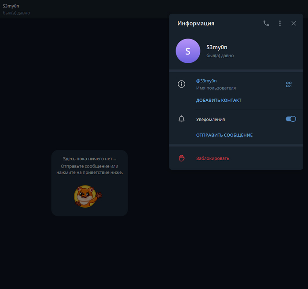Click ОТПРАВИТЬ СООБЩЕНИЕ
Image resolution: width=308 pixels, height=289 pixels.
click(224, 135)
